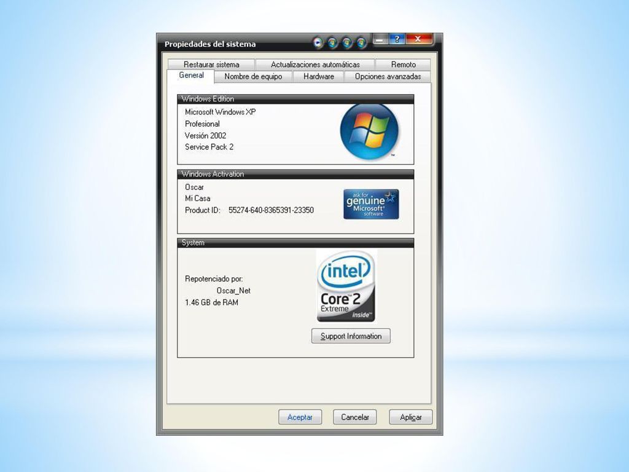Confirm with the Aceptar button
This screenshot has height=472, width=629.
[x=300, y=417]
